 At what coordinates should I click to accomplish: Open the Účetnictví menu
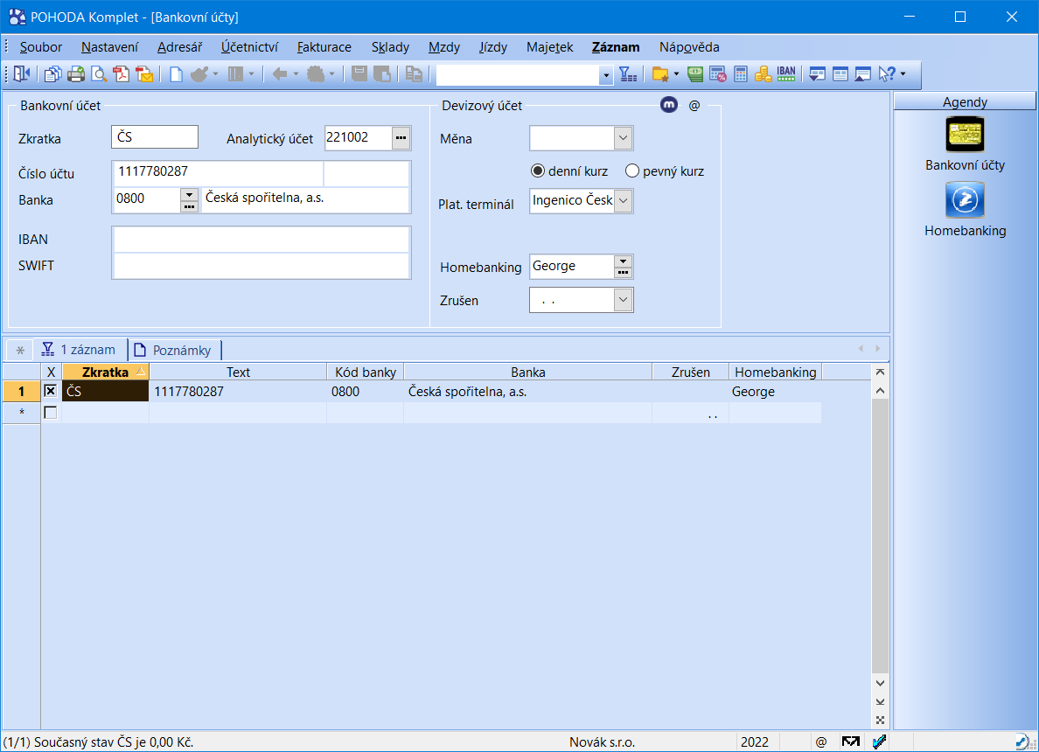click(x=249, y=47)
